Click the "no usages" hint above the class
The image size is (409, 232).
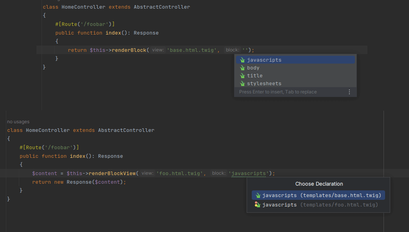click(18, 122)
